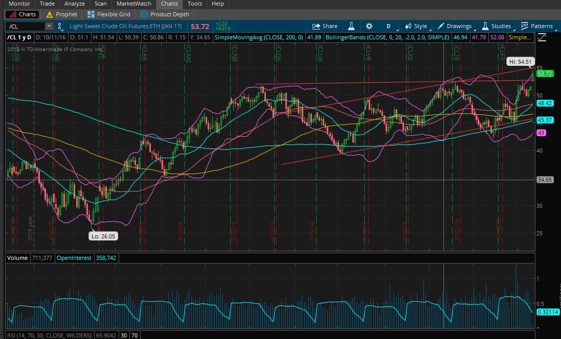Switch to the MarketWatch tab

point(134,4)
